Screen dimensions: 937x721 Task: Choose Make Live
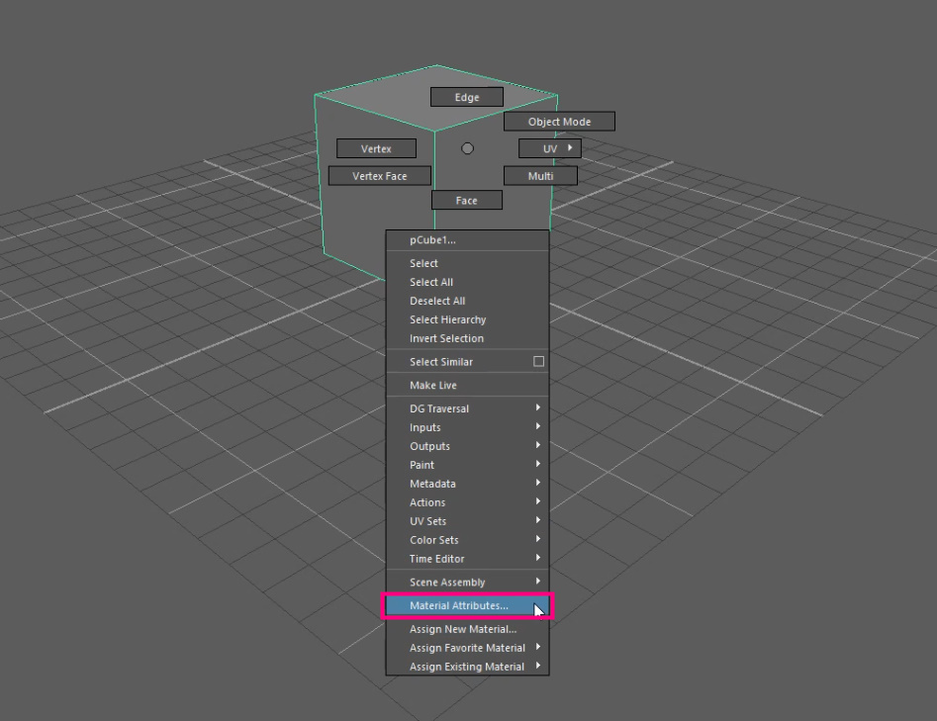467,386
